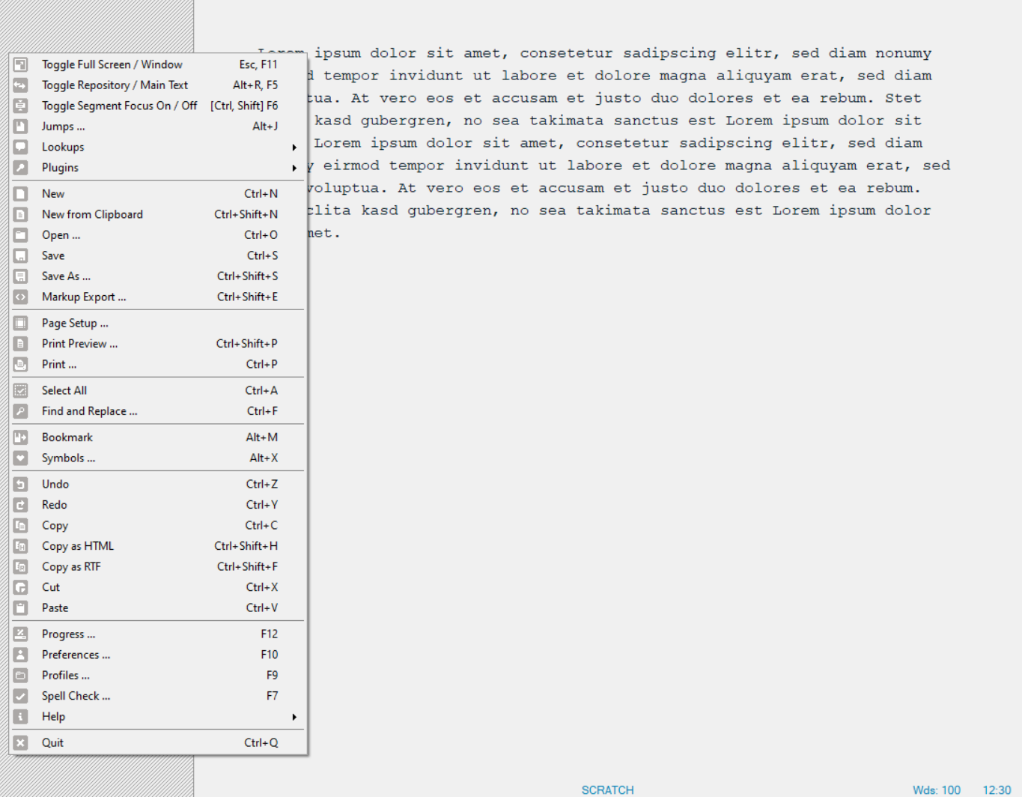This screenshot has height=797, width=1022.
Task: Click the Save disk icon
Action: (x=21, y=255)
